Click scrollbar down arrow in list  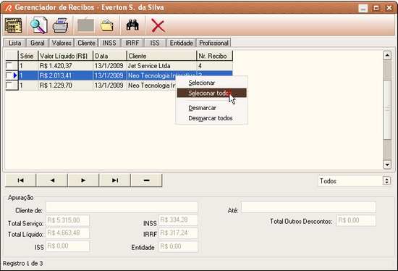(x=387, y=164)
